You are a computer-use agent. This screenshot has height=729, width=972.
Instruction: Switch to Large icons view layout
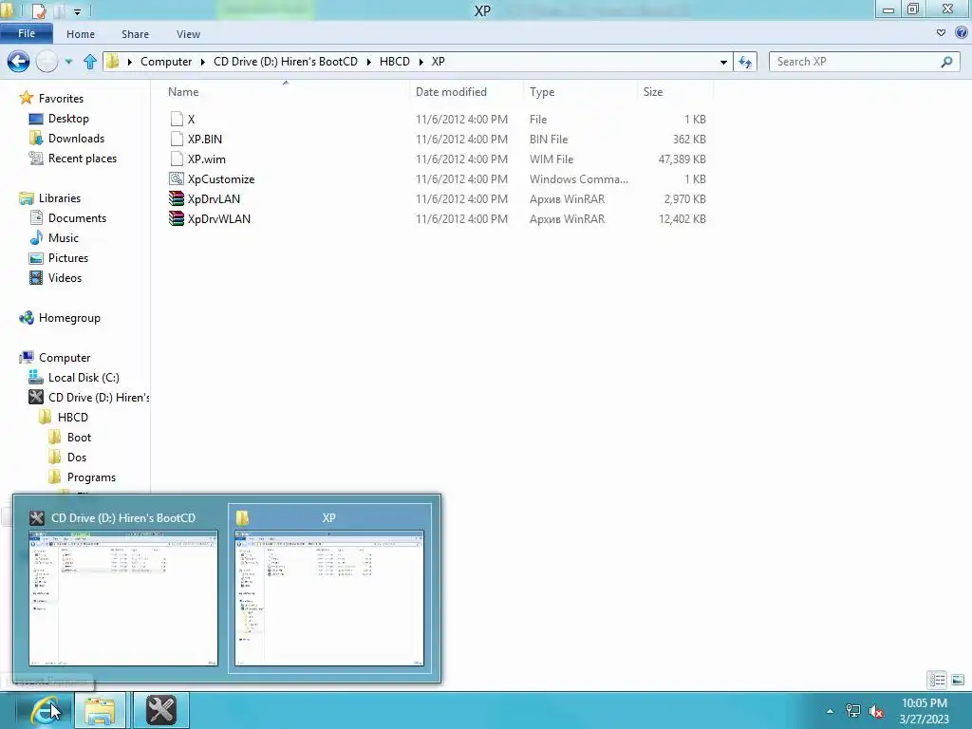coord(958,680)
